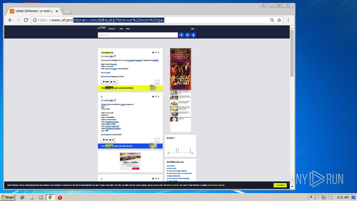The width and height of the screenshot is (357, 201).
Task: Open the #ur mom gay hashtag link
Action: (x=106, y=73)
